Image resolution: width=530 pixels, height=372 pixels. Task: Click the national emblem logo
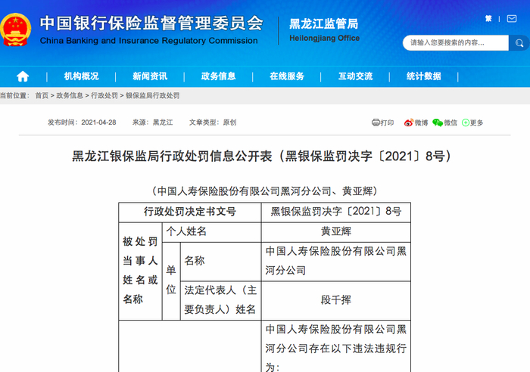pyautogui.click(x=15, y=29)
